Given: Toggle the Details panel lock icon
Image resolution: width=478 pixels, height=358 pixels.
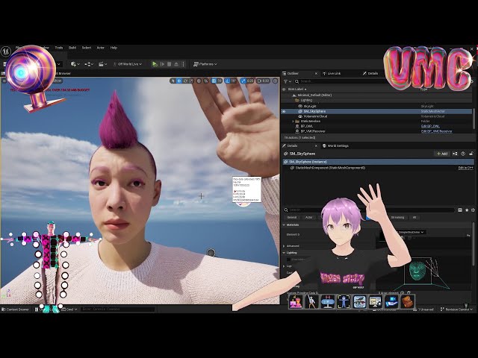Looking at the screenshot, I should [x=471, y=154].
